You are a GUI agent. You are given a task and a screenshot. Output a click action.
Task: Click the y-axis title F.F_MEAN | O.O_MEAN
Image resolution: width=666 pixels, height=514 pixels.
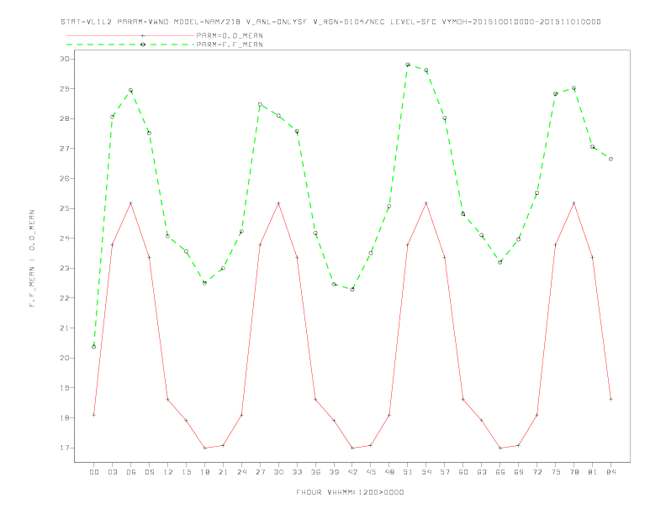[32, 259]
